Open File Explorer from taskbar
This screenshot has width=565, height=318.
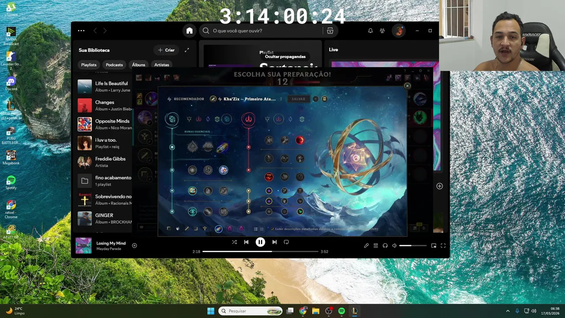(x=316, y=311)
